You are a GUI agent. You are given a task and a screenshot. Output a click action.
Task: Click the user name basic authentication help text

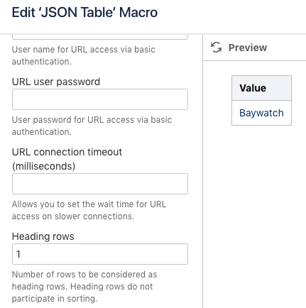point(84,55)
